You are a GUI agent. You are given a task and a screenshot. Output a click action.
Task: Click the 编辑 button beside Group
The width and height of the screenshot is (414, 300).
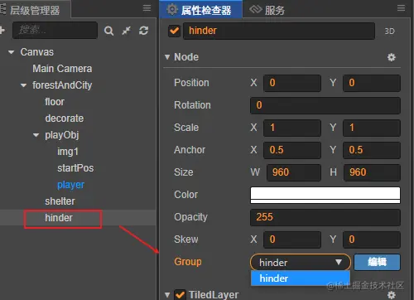pyautogui.click(x=377, y=262)
